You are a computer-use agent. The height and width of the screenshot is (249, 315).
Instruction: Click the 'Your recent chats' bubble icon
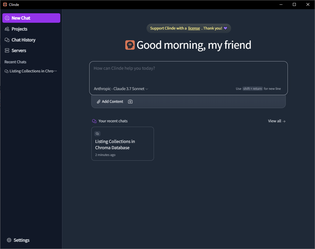[94, 121]
